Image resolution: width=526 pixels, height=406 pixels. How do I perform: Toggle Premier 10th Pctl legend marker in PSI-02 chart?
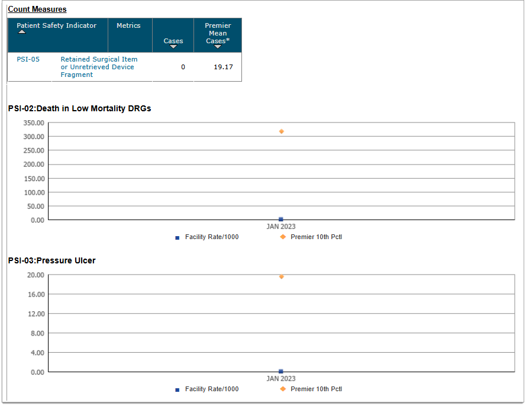click(283, 237)
